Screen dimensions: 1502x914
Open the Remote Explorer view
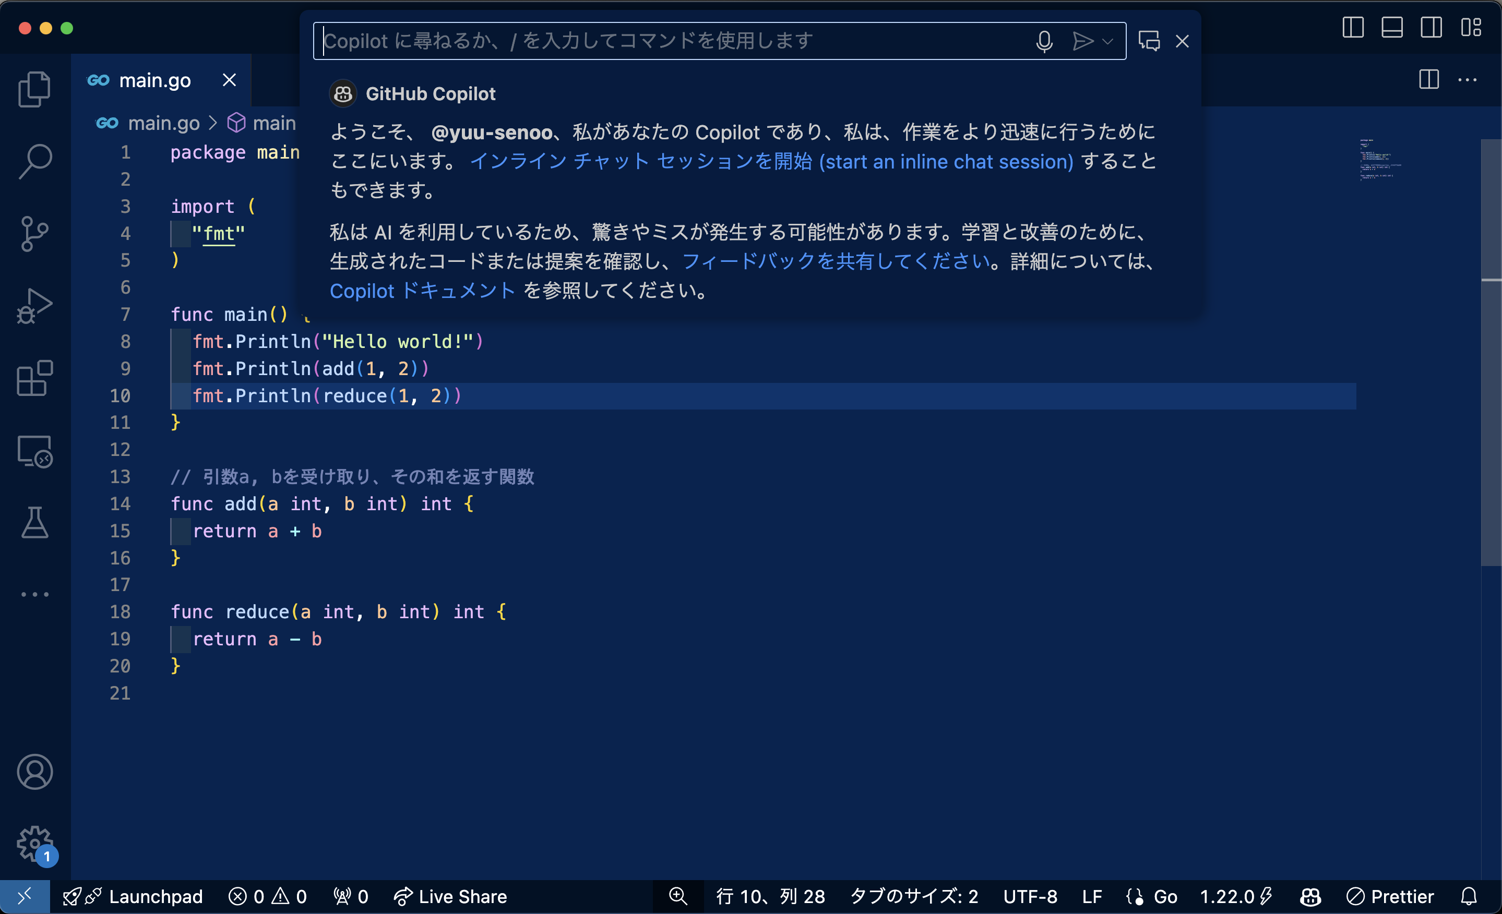35,451
